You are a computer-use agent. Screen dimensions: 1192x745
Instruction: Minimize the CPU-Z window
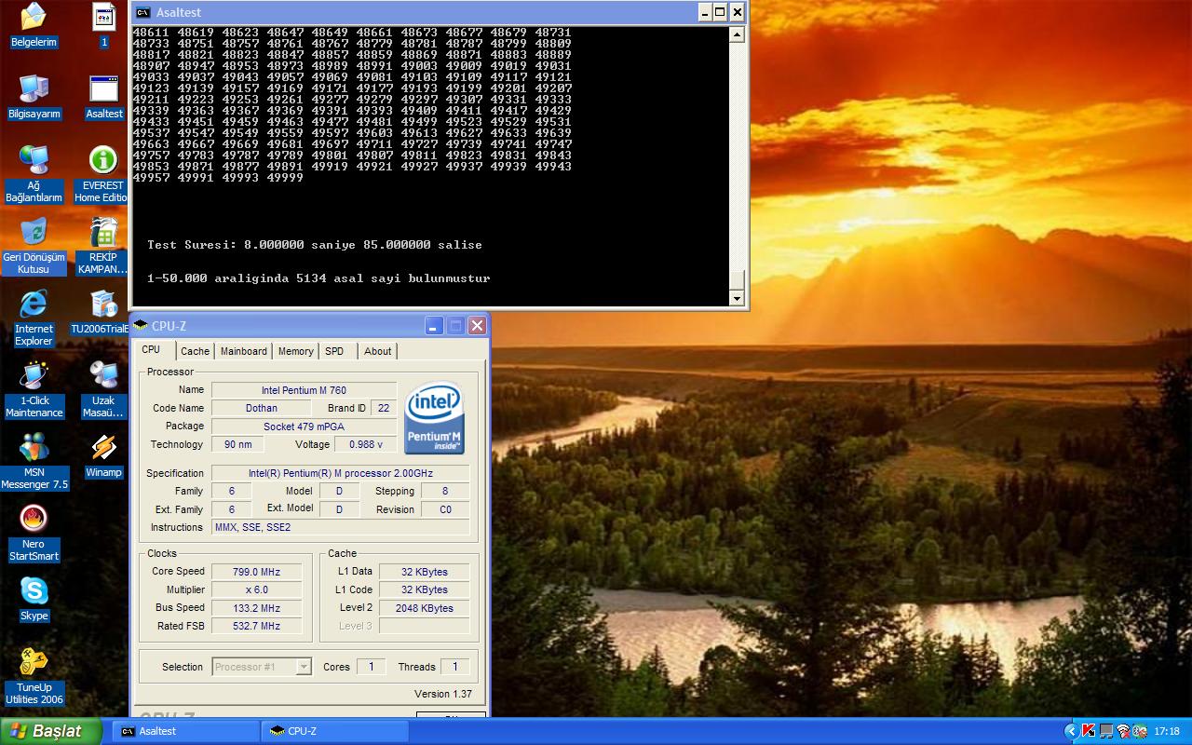[435, 325]
